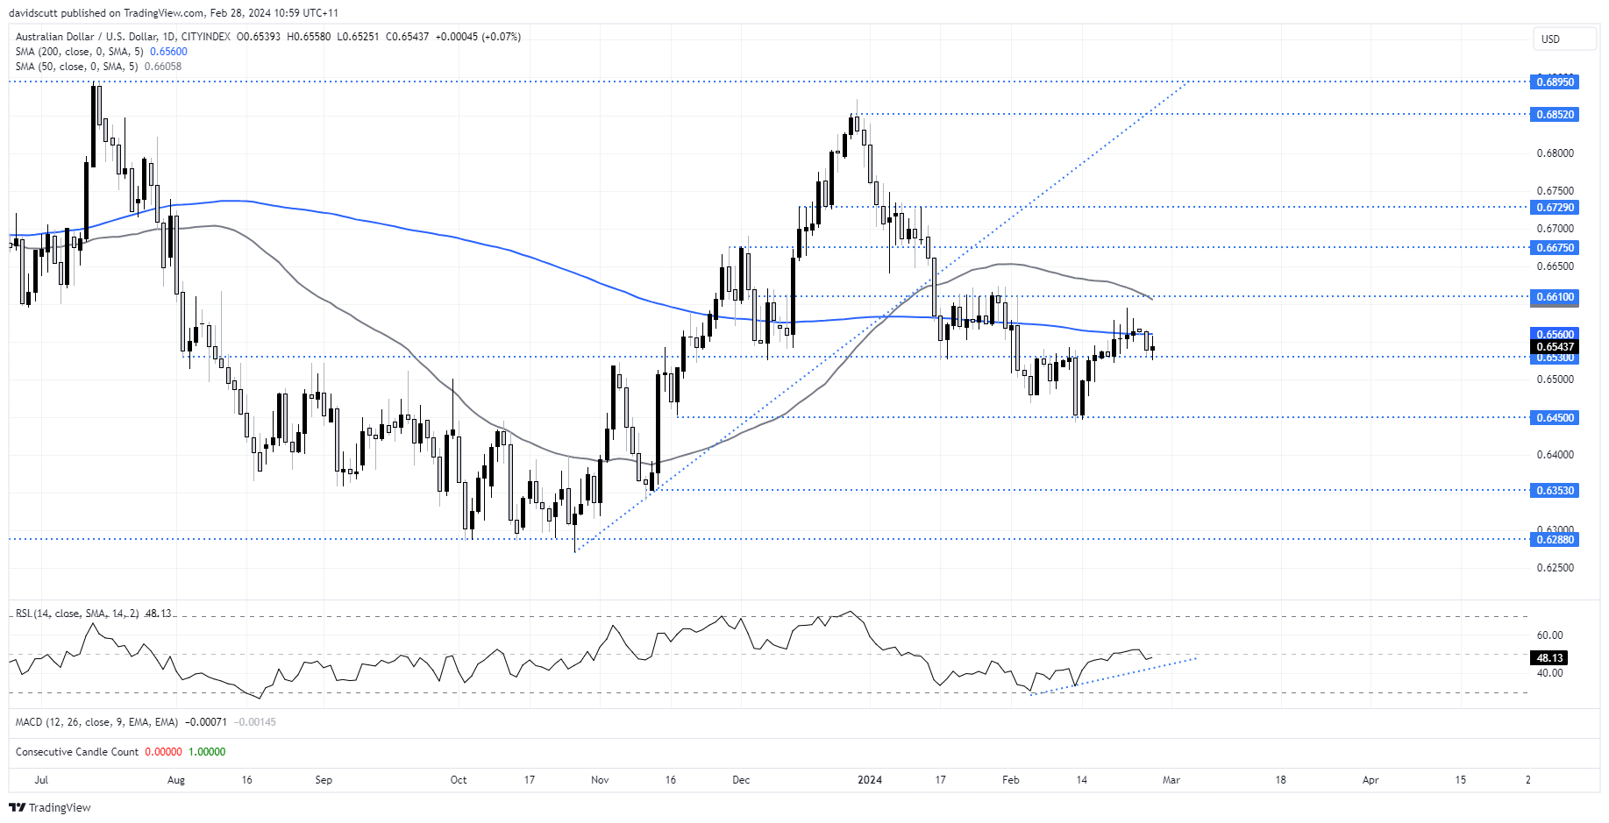
Task: Click the 0.65000 price axis tick
Action: (x=1555, y=380)
